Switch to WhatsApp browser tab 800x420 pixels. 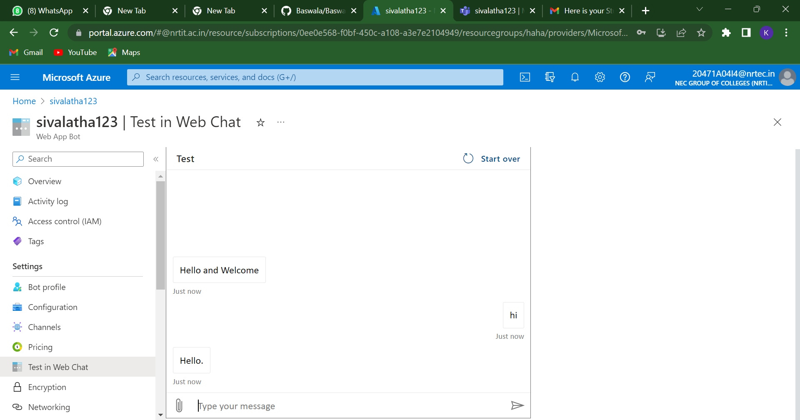coord(49,11)
